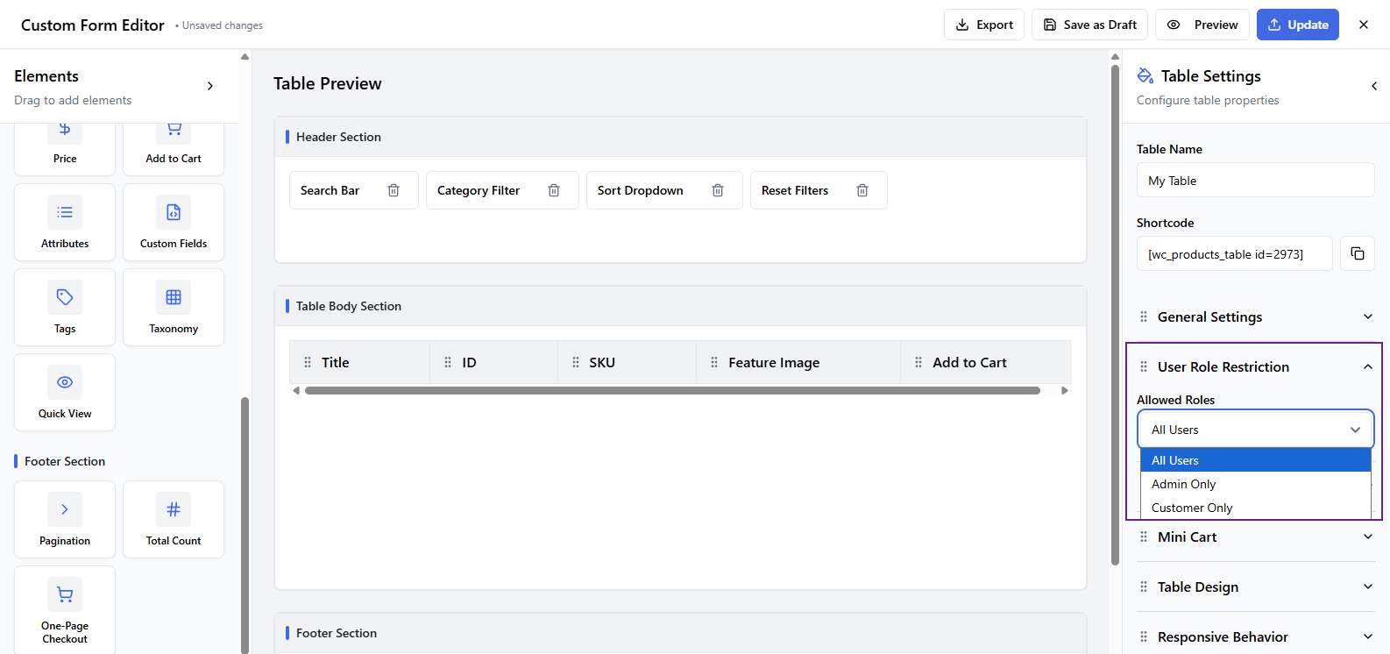Remove the Category Filter via trash icon

coord(554,190)
